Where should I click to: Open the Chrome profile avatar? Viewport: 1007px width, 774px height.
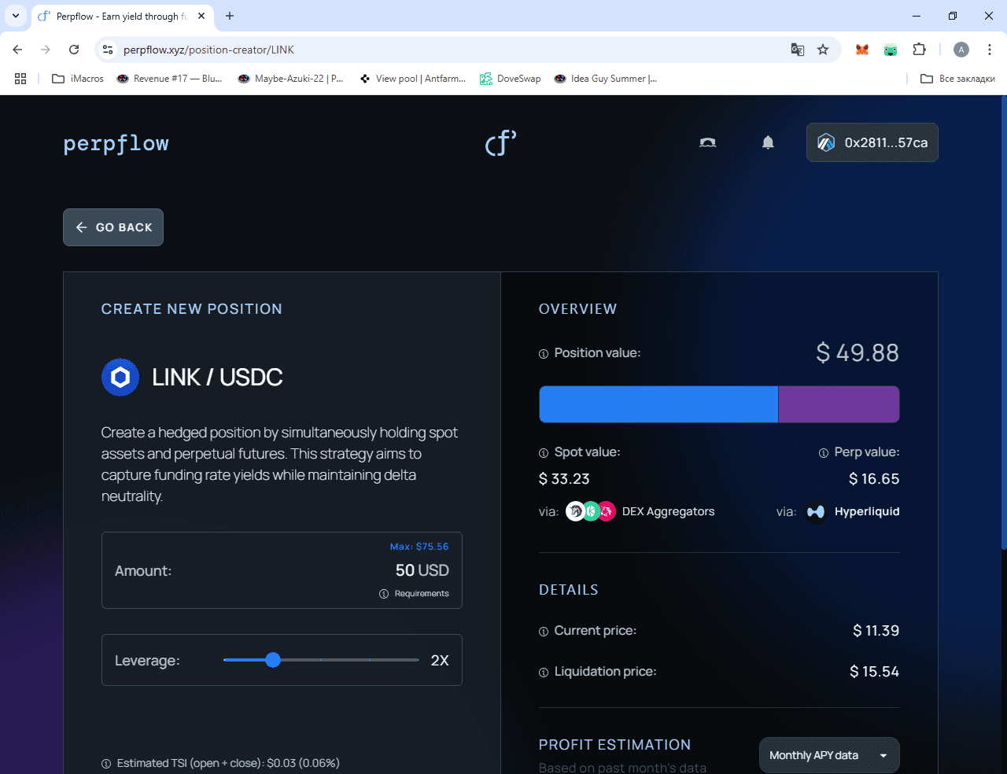[961, 50]
